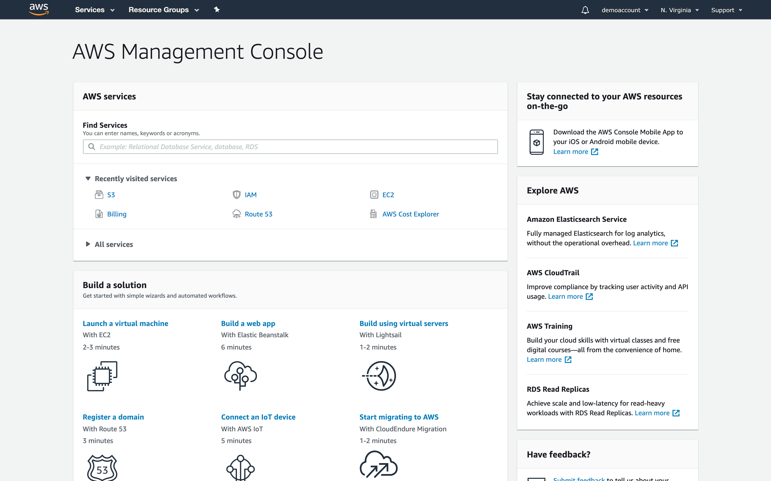Collapse the Recently visited services section
Image resolution: width=771 pixels, height=481 pixels.
[131, 179]
